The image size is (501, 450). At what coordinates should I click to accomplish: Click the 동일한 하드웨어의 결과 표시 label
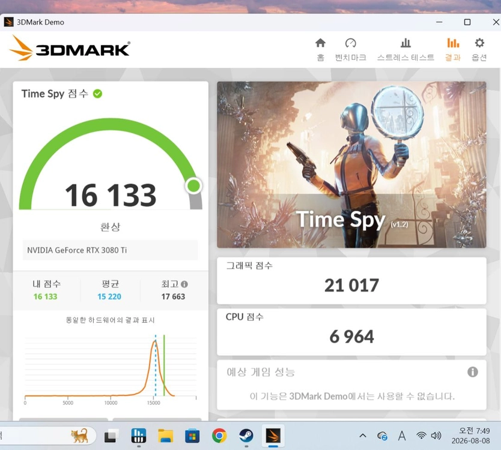click(111, 320)
